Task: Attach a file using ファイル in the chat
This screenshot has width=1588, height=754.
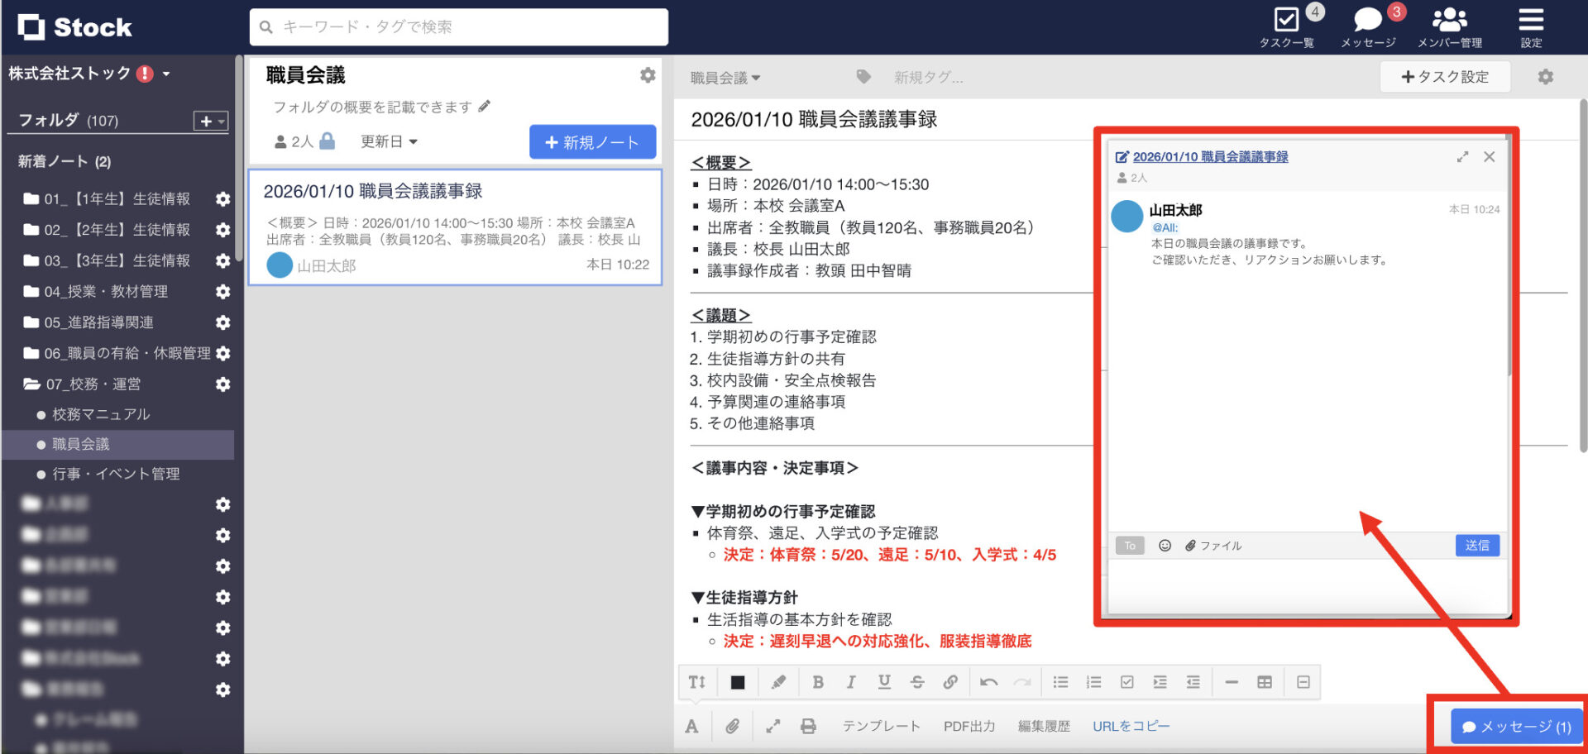Action: [x=1214, y=546]
